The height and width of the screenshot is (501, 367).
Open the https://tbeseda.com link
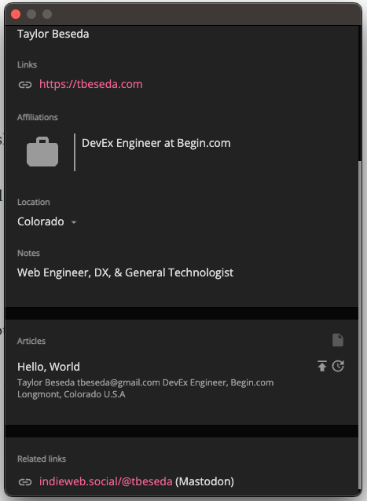(91, 84)
